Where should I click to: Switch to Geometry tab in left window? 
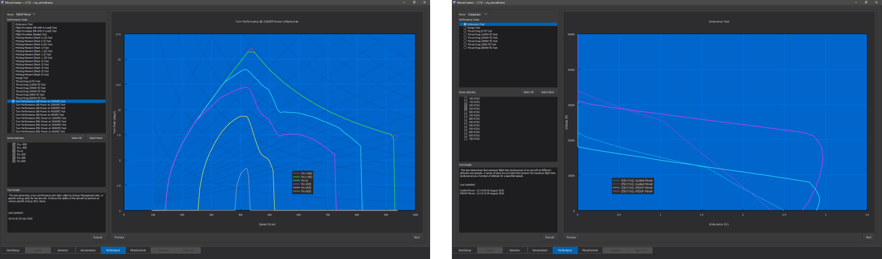click(63, 250)
